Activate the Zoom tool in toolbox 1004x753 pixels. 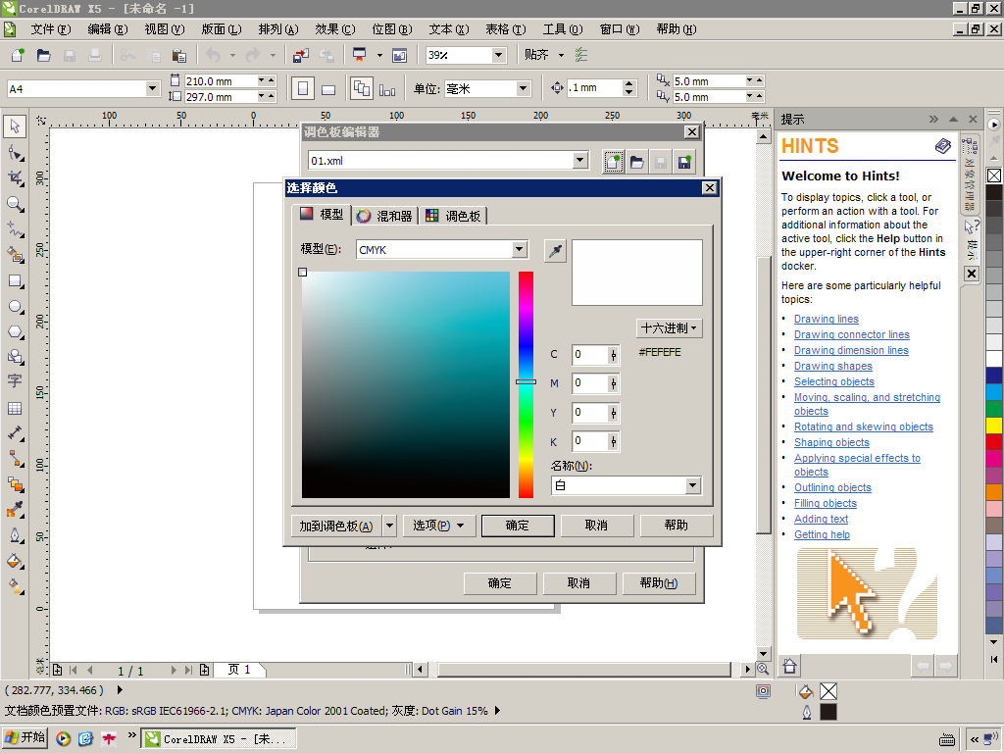click(15, 204)
